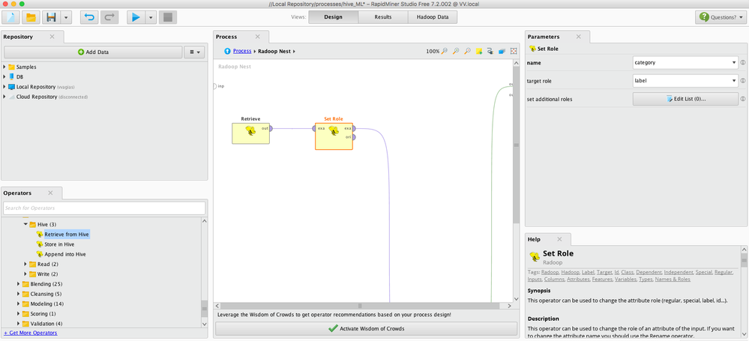Viewport: 749px width, 341px height.
Task: Open the Process breadcrumb link
Action: (242, 51)
